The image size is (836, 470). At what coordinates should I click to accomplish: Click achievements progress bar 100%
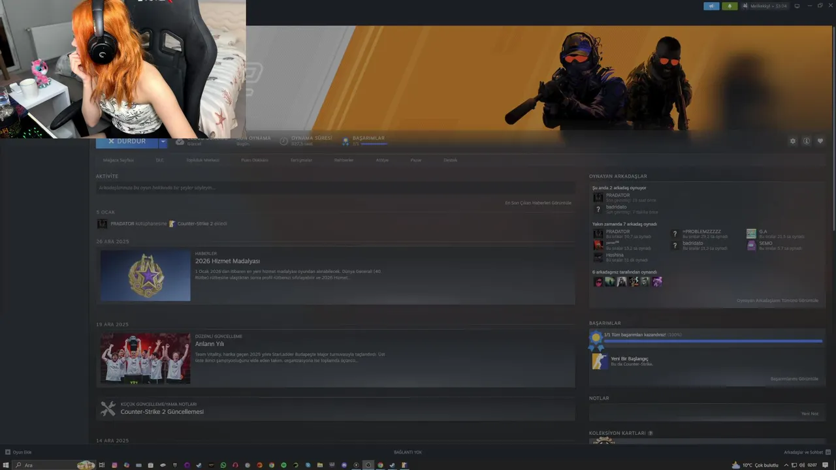(713, 341)
